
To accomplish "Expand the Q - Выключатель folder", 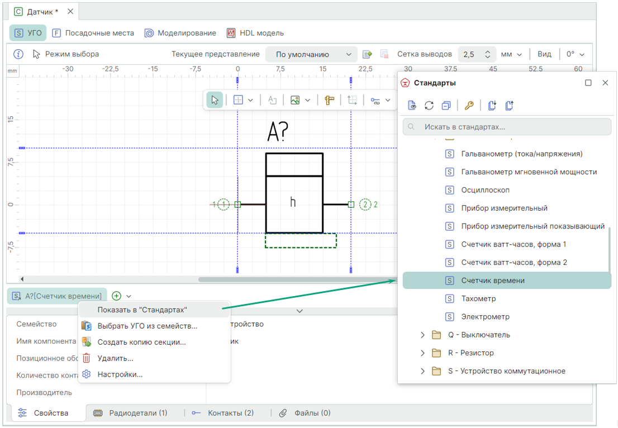I will click(423, 335).
